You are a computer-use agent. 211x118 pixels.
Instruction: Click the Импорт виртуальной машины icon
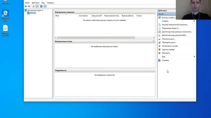tap(160, 25)
